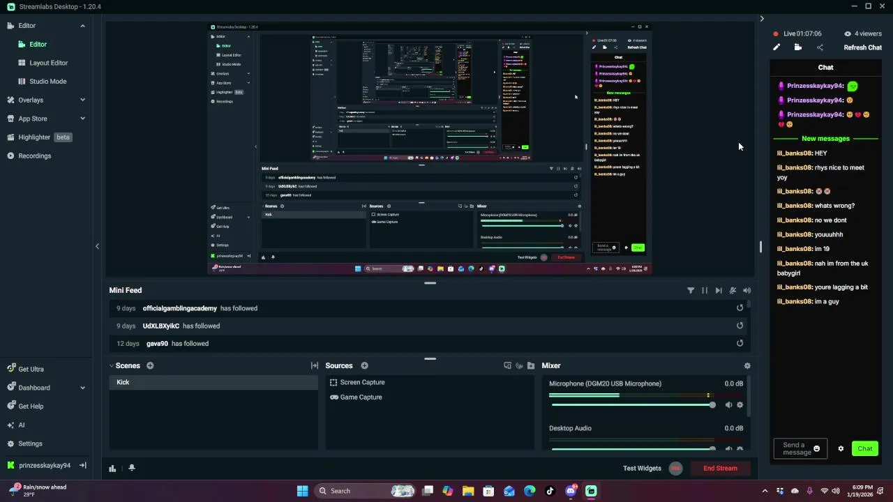This screenshot has width=893, height=502.
Task: Click the End Stream button
Action: click(720, 469)
